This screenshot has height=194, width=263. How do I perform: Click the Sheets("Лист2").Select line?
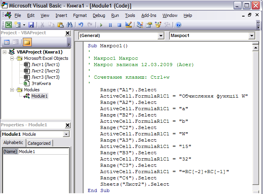coord(135,184)
